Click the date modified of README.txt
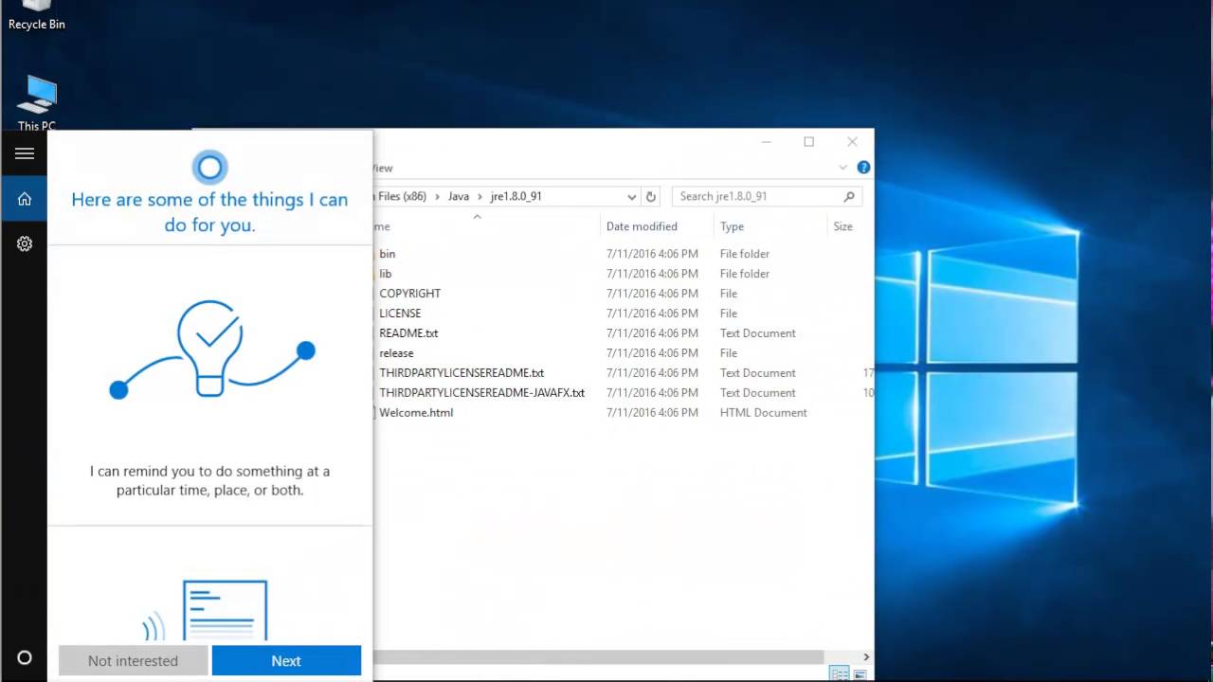The height and width of the screenshot is (682, 1213). point(652,333)
